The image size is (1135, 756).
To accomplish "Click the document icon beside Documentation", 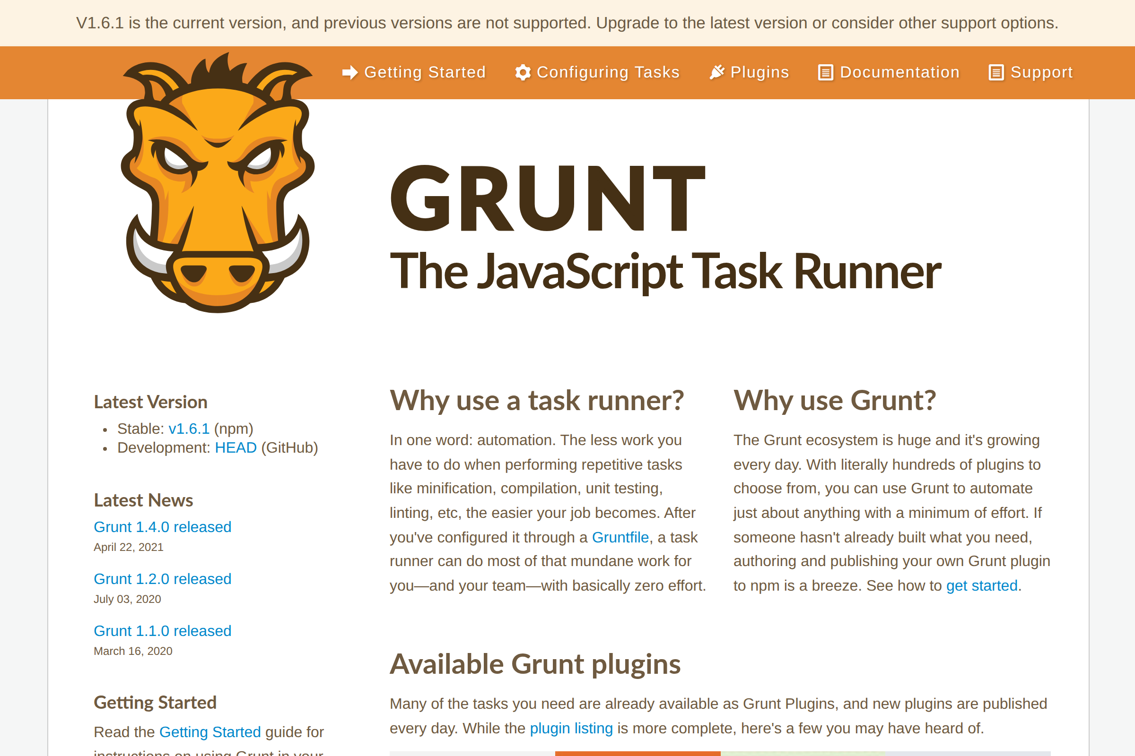I will click(826, 73).
